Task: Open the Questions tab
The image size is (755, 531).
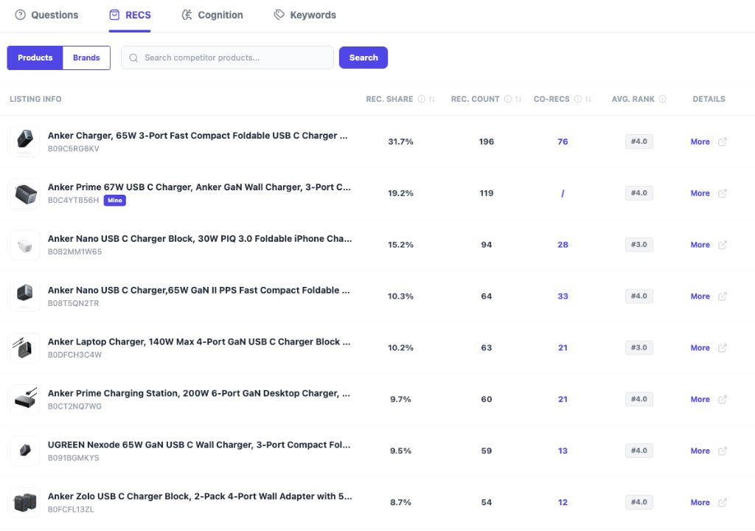Action: click(46, 15)
